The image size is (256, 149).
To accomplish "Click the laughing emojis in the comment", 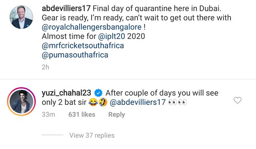I will coord(98,102).
